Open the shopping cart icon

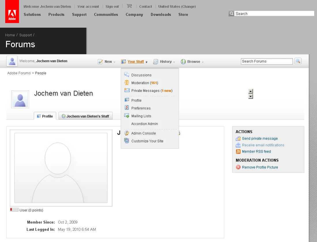coord(129,6)
